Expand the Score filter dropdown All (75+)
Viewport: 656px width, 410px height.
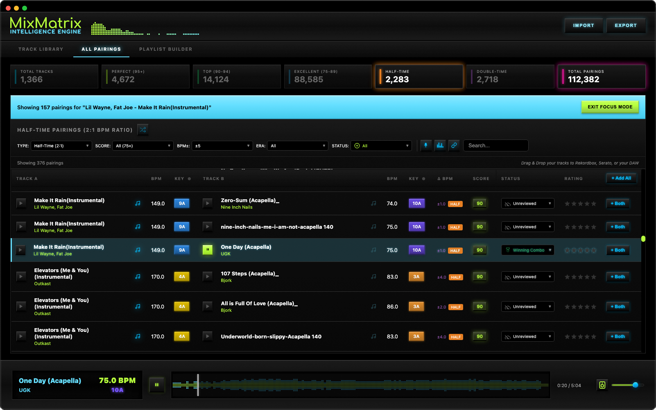click(x=143, y=146)
